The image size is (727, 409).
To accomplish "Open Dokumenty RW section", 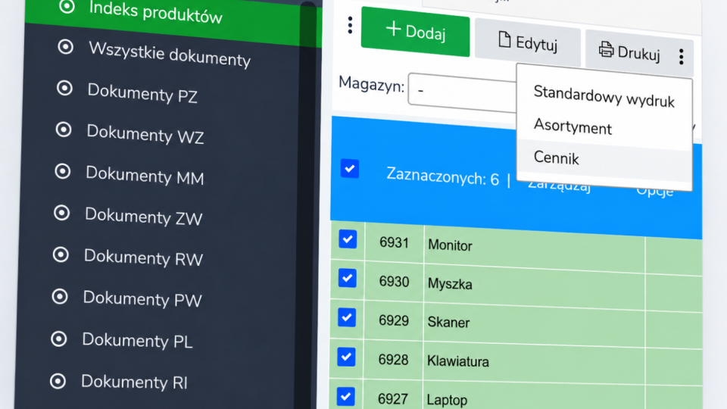I will [x=143, y=258].
